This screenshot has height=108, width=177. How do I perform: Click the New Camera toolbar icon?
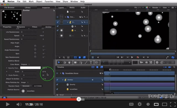pos(141,62)
